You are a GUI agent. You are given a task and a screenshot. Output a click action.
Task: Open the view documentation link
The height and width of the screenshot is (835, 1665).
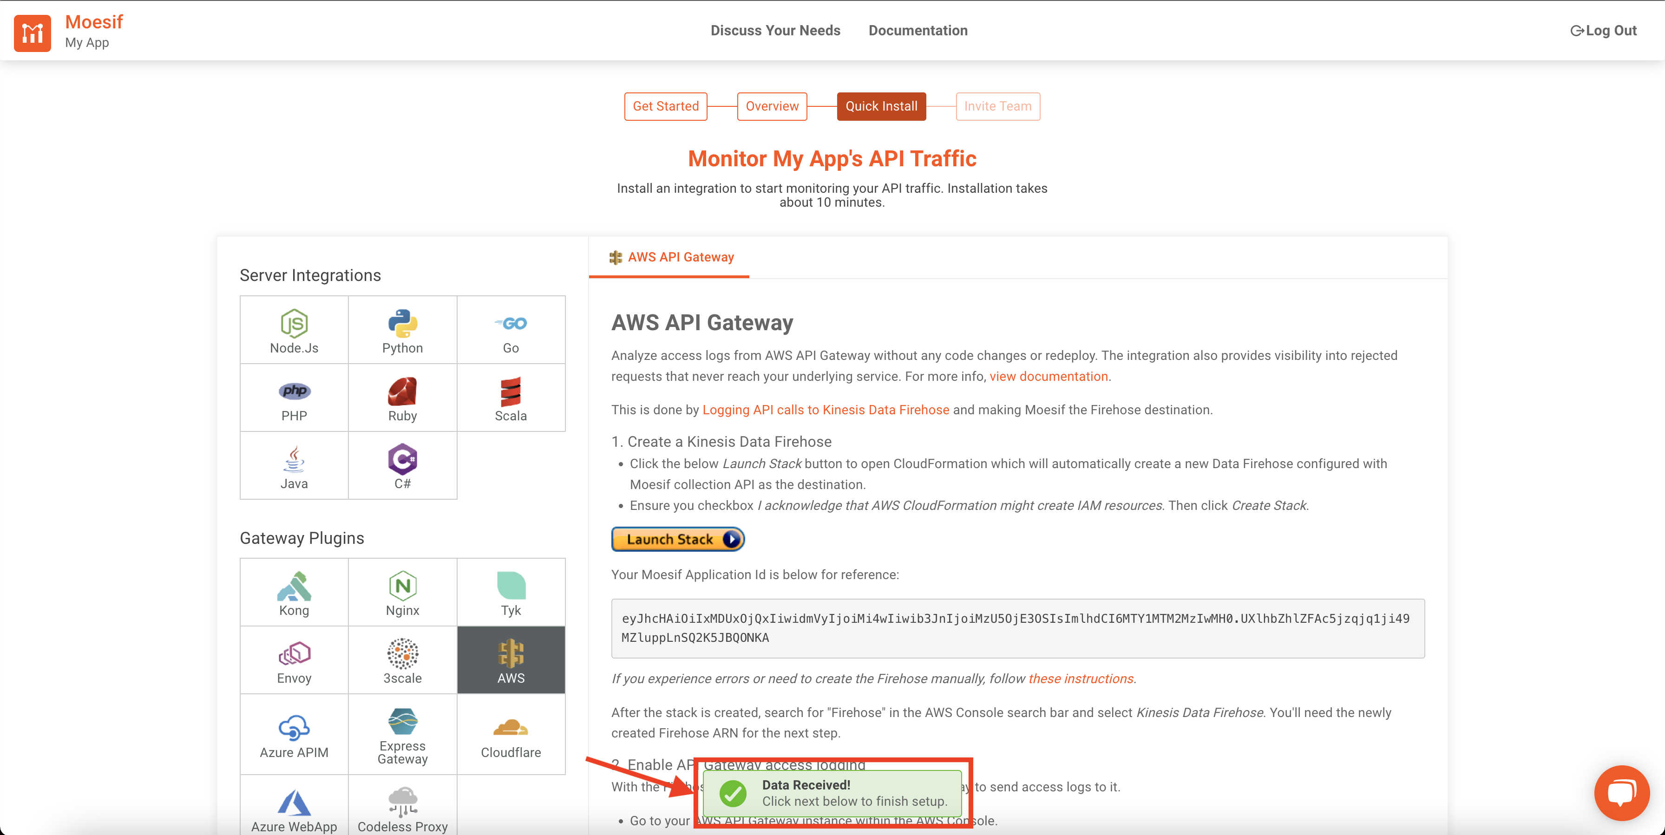point(1048,376)
